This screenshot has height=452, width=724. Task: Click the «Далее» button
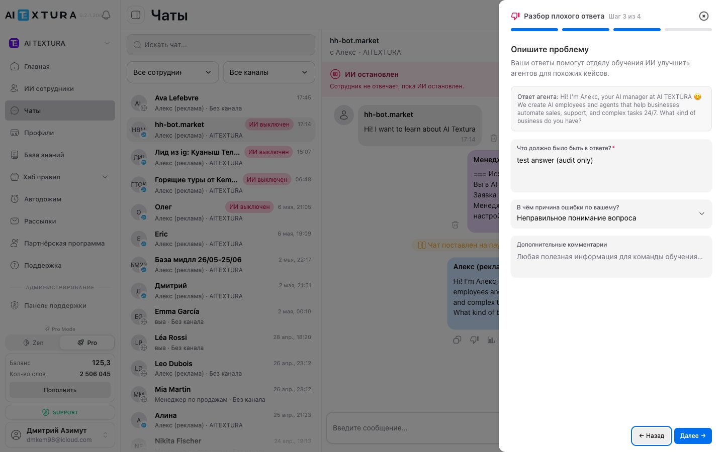pos(693,436)
